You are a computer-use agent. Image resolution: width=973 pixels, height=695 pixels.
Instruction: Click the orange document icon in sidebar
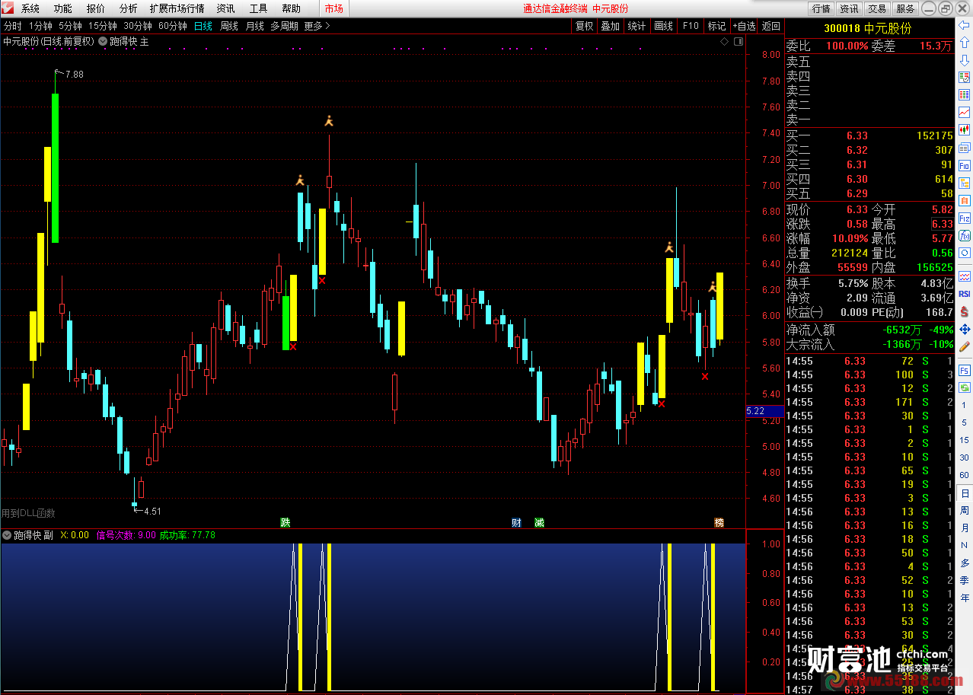point(964,200)
